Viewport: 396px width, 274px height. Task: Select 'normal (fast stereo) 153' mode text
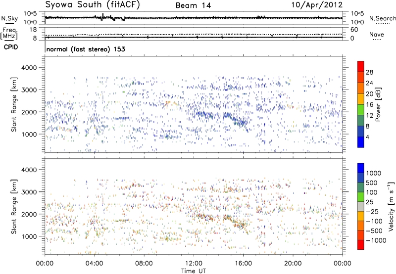pos(86,49)
